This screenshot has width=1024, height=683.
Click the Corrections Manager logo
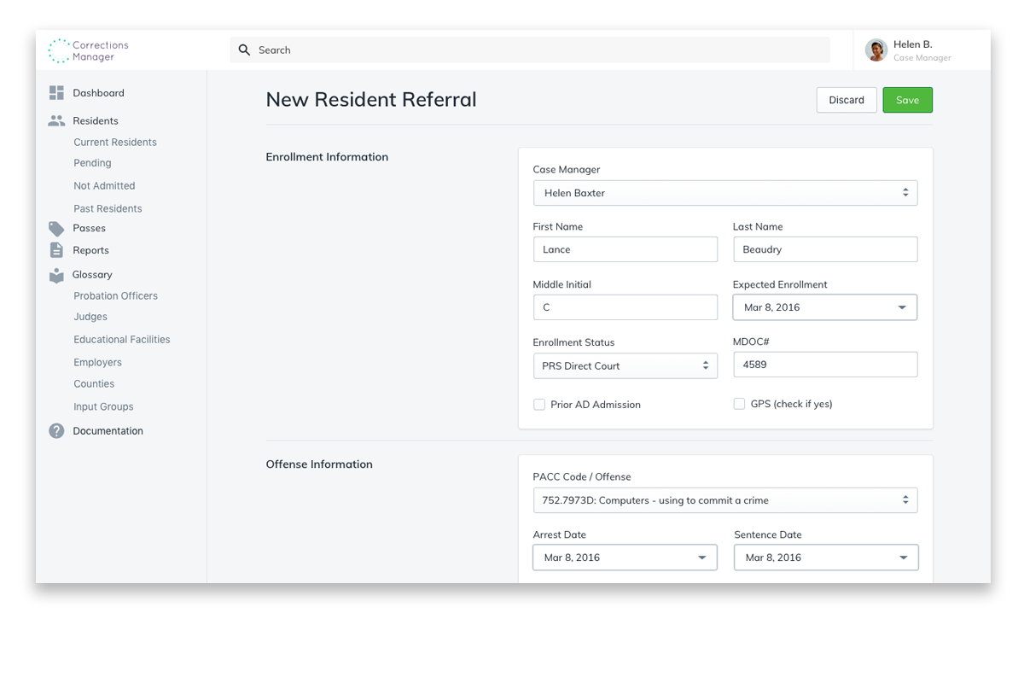tap(89, 50)
